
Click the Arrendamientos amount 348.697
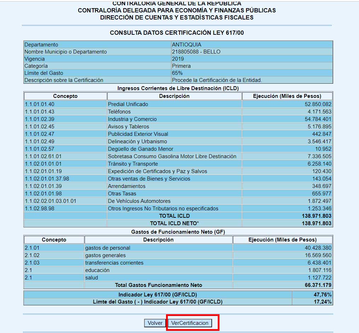(x=321, y=186)
